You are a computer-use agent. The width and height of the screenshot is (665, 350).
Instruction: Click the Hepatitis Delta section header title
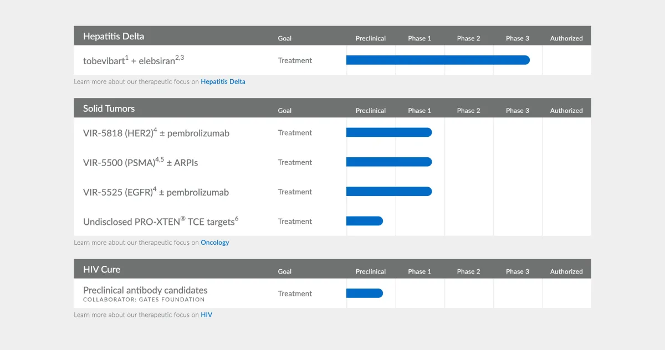114,37
